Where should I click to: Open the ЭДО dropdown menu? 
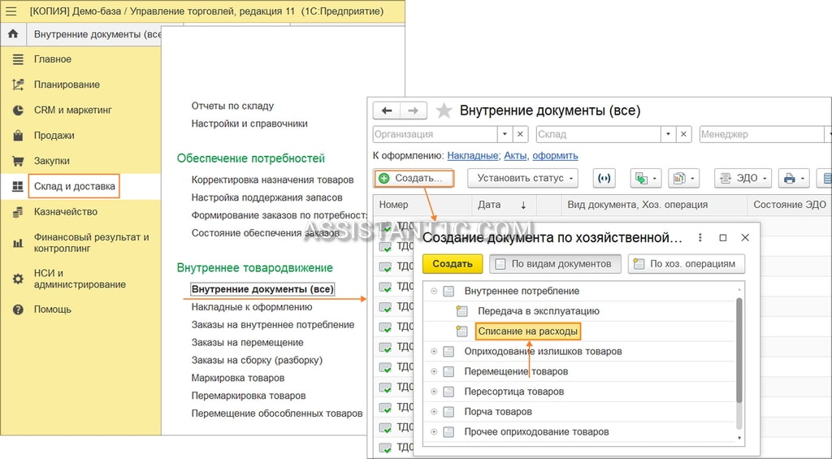[743, 178]
